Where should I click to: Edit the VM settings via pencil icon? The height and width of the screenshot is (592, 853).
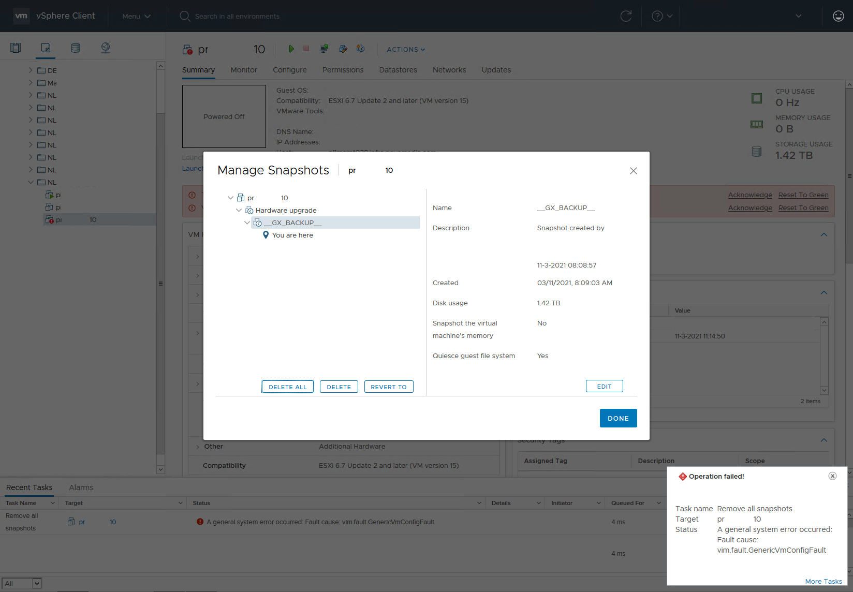coord(343,49)
